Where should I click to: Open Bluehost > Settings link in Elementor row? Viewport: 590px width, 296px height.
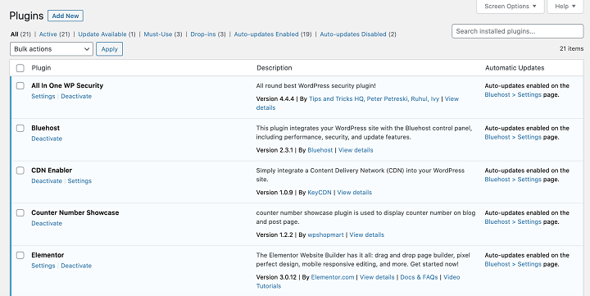point(513,264)
